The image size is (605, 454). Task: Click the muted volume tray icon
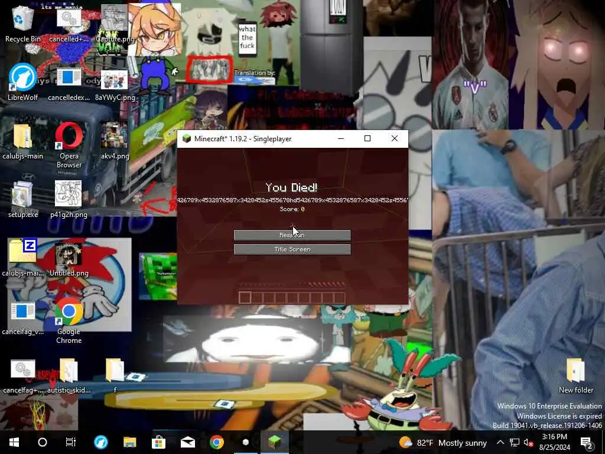click(x=528, y=442)
